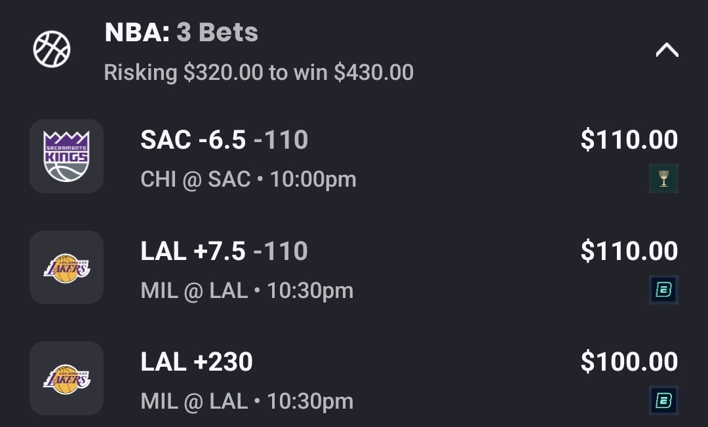Open the sportsbook icon under LAL +7.5 bet

[663, 289]
